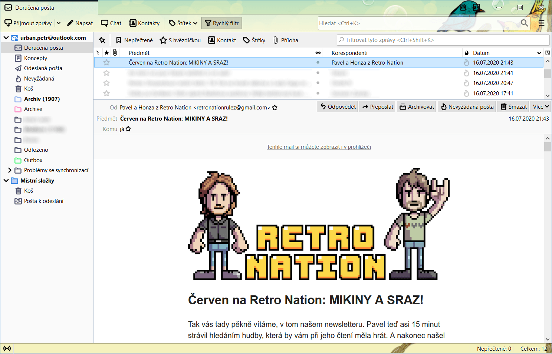
Task: Sort by junk flame column header
Action: [467, 53]
